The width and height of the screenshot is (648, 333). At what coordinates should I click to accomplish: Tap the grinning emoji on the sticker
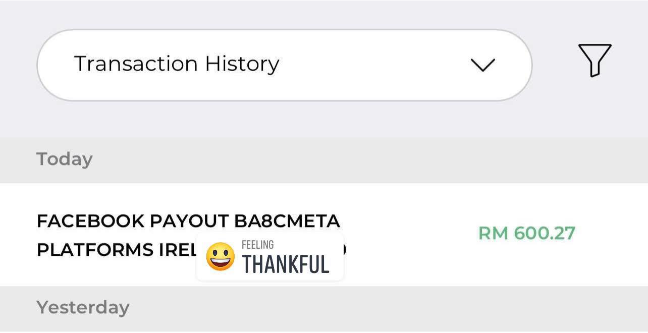coord(221,256)
